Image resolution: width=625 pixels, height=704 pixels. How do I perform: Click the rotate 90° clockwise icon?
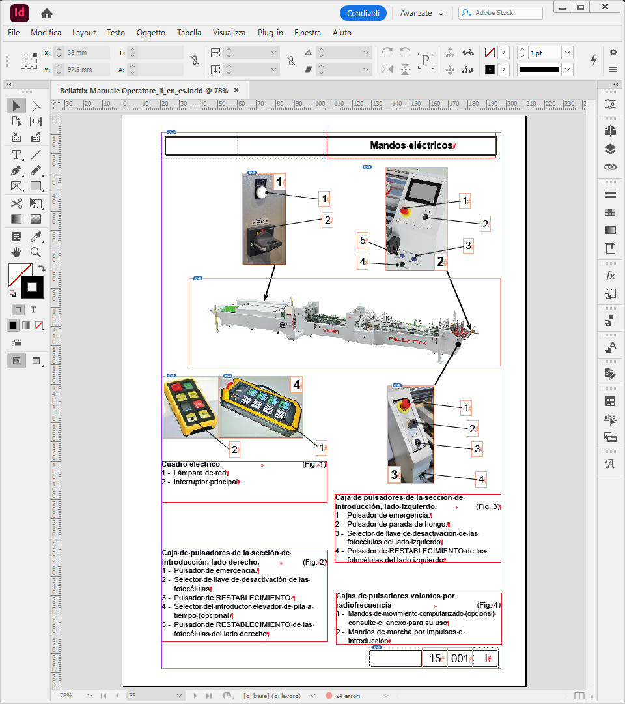387,53
